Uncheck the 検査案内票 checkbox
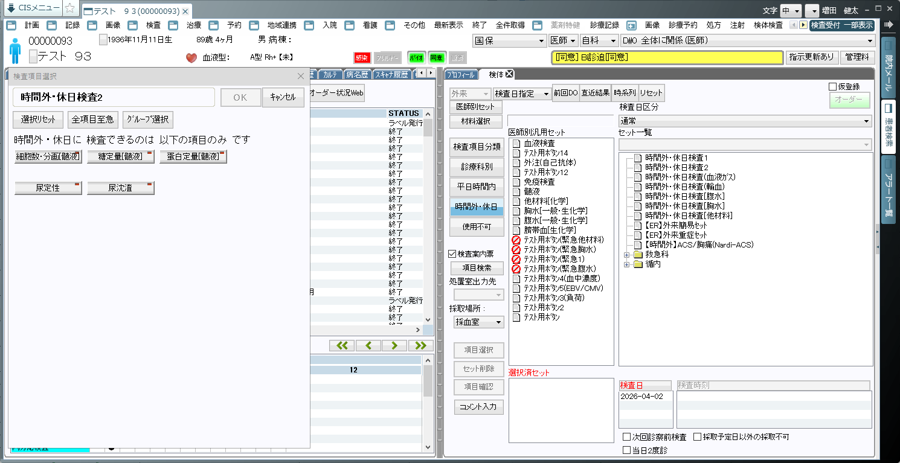The width and height of the screenshot is (900, 463). point(452,254)
